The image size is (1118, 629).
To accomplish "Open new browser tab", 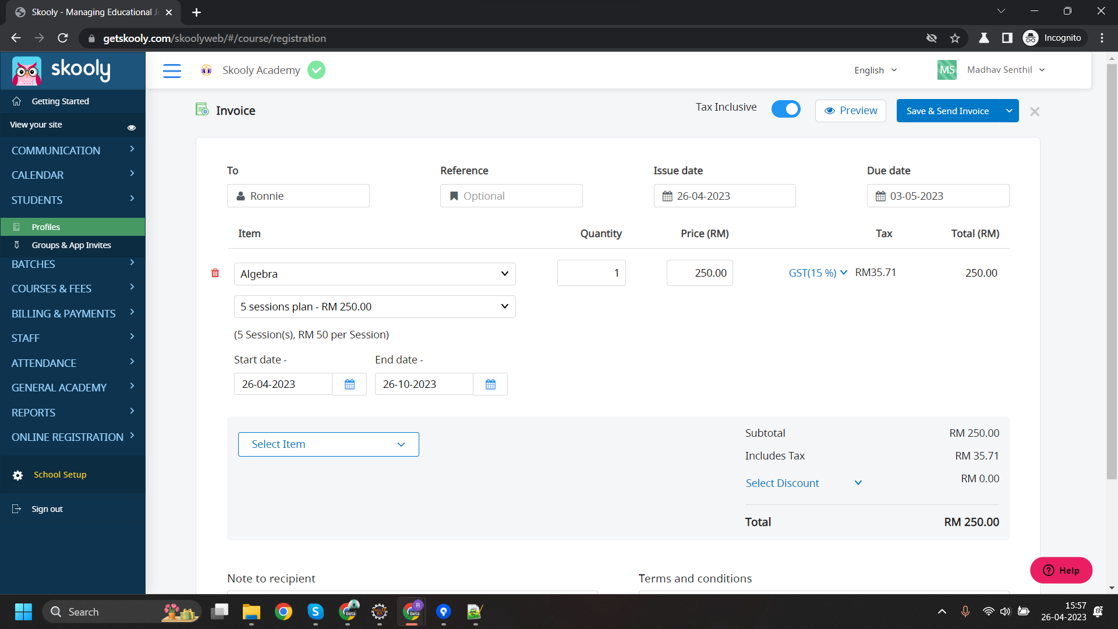I will 196,12.
